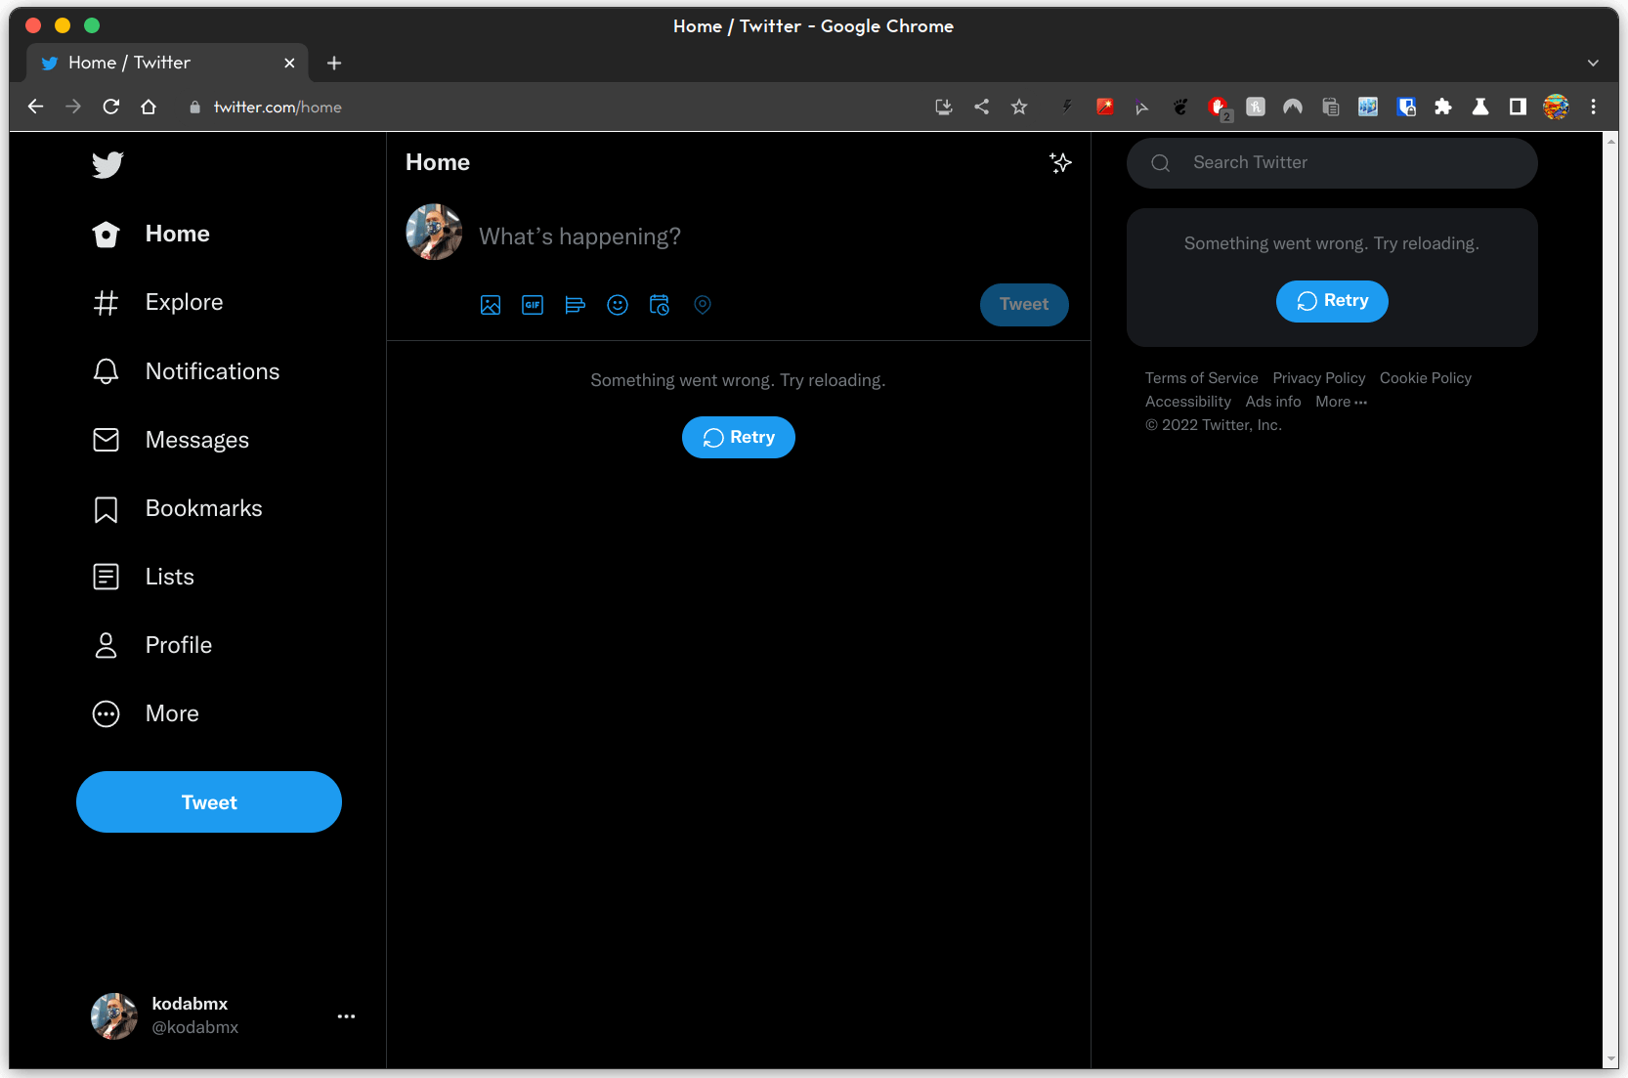Click the page scrollbar up arrow
The image size is (1628, 1078).
pyautogui.click(x=1611, y=140)
